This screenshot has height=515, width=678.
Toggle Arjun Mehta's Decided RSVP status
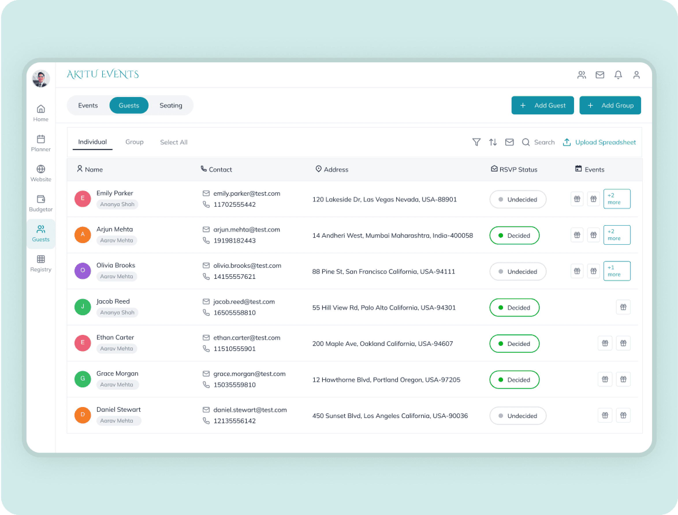point(514,236)
